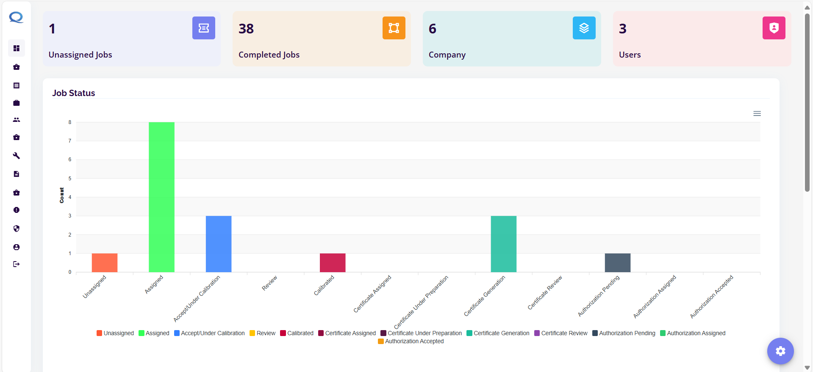Viewport: 813px width, 372px height.
Task: Open the chart hamburger menu
Action: [x=757, y=113]
